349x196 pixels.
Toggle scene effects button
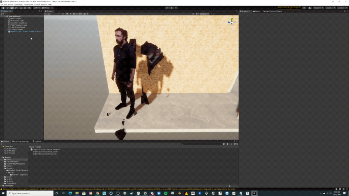point(74,14)
